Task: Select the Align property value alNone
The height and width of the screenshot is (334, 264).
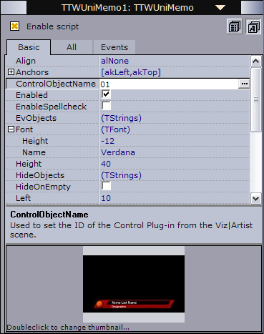Action: [x=114, y=61]
